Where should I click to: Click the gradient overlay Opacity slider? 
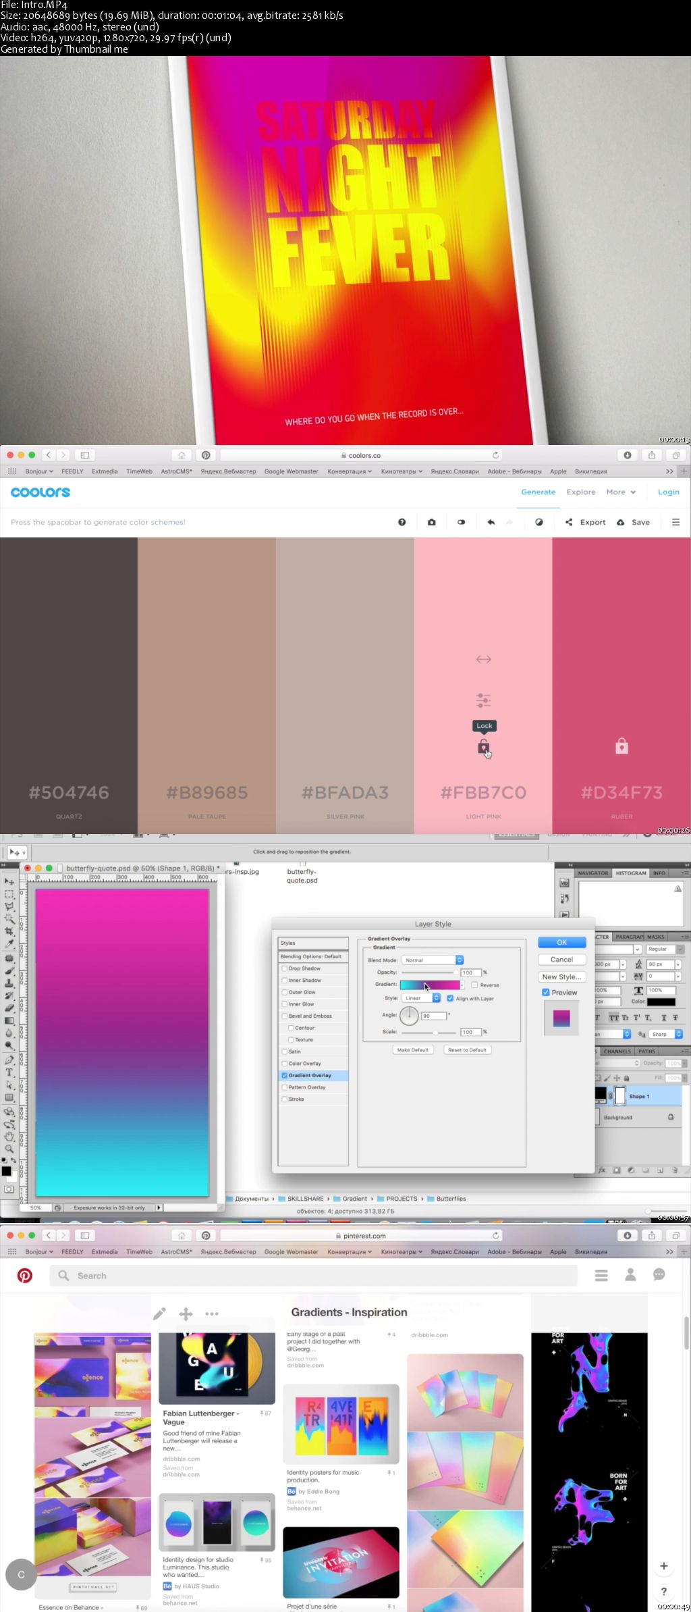coord(429,972)
